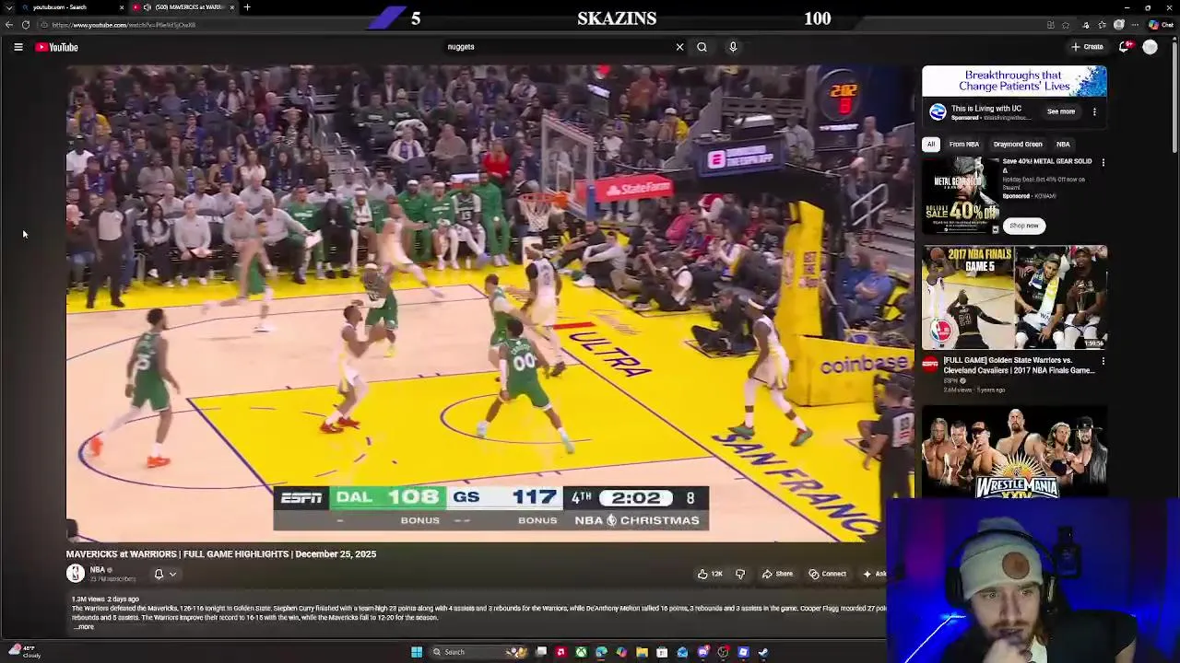Screen dimensions: 1180x663
Task: Open Microsoft Edge from the taskbar
Action: tap(601, 652)
